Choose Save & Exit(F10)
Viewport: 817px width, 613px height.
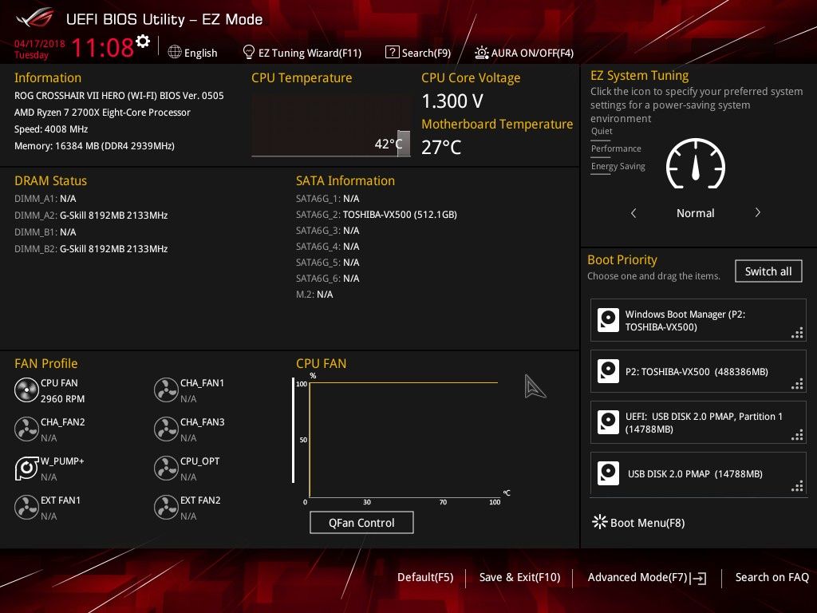click(519, 577)
